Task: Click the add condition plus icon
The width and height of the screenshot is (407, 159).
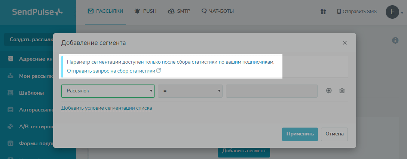Action: point(329,91)
